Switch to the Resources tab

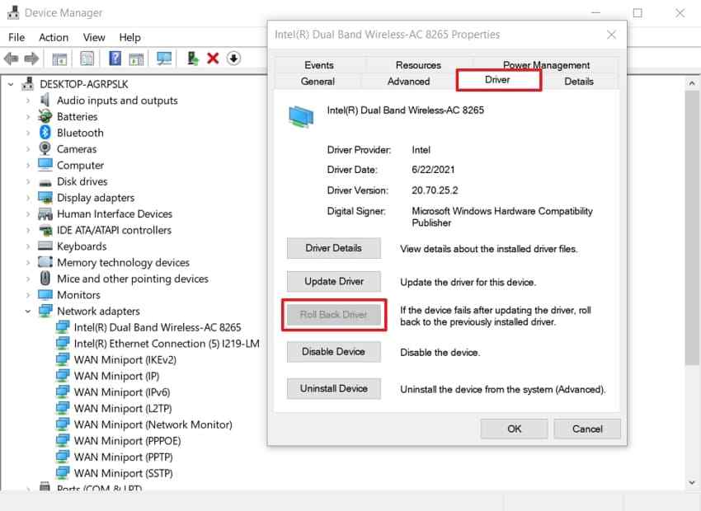pyautogui.click(x=418, y=65)
